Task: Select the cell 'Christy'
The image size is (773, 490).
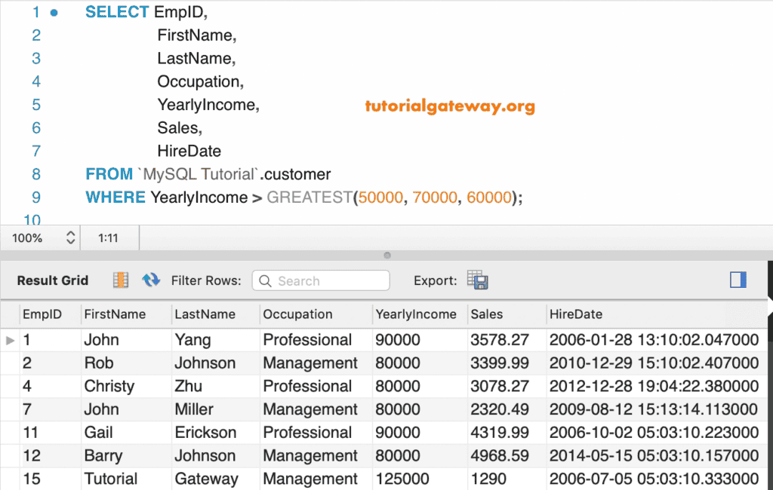Action: (109, 386)
